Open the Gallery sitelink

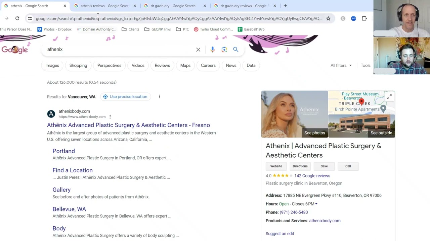61,190
